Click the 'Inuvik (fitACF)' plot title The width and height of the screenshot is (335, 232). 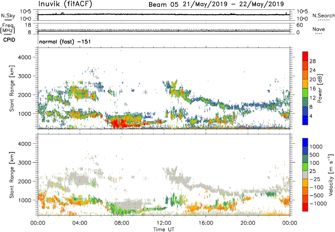(65, 4)
